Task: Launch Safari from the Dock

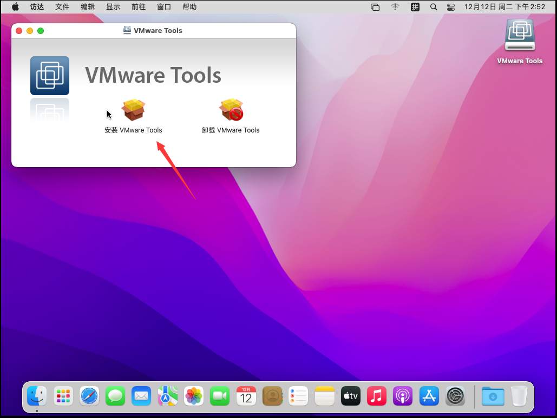Action: click(89, 396)
